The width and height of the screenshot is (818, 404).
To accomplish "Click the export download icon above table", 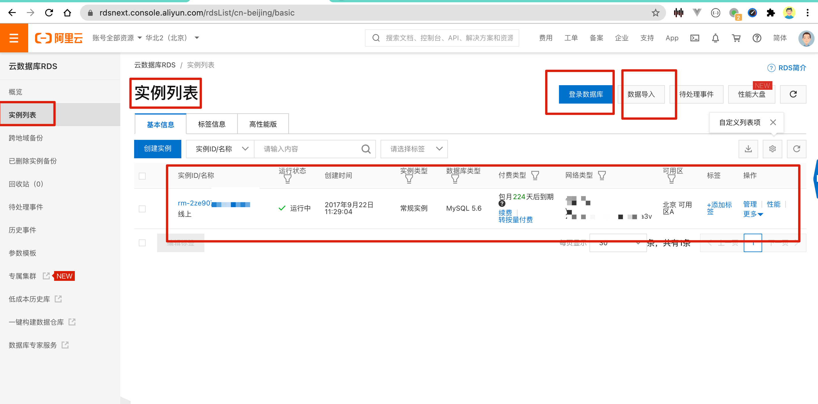I will pyautogui.click(x=748, y=149).
